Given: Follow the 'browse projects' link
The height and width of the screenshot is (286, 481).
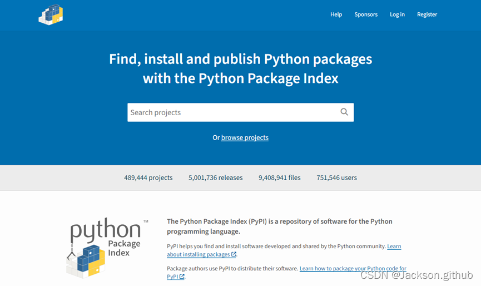Looking at the screenshot, I should (245, 137).
